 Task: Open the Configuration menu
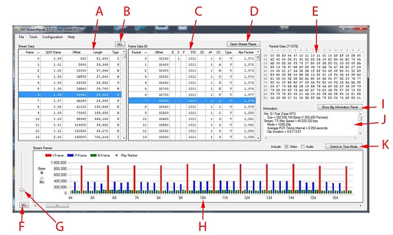(x=53, y=37)
